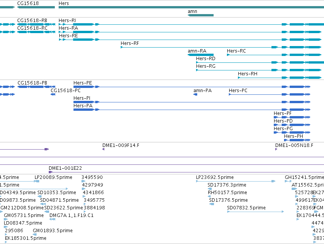Click the Hers-PF protein label
Viewport: 324px width, 244px height.
[283, 114]
